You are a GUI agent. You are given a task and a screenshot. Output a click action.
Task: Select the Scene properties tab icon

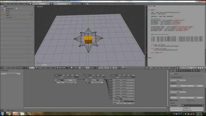[x=177, y=71]
